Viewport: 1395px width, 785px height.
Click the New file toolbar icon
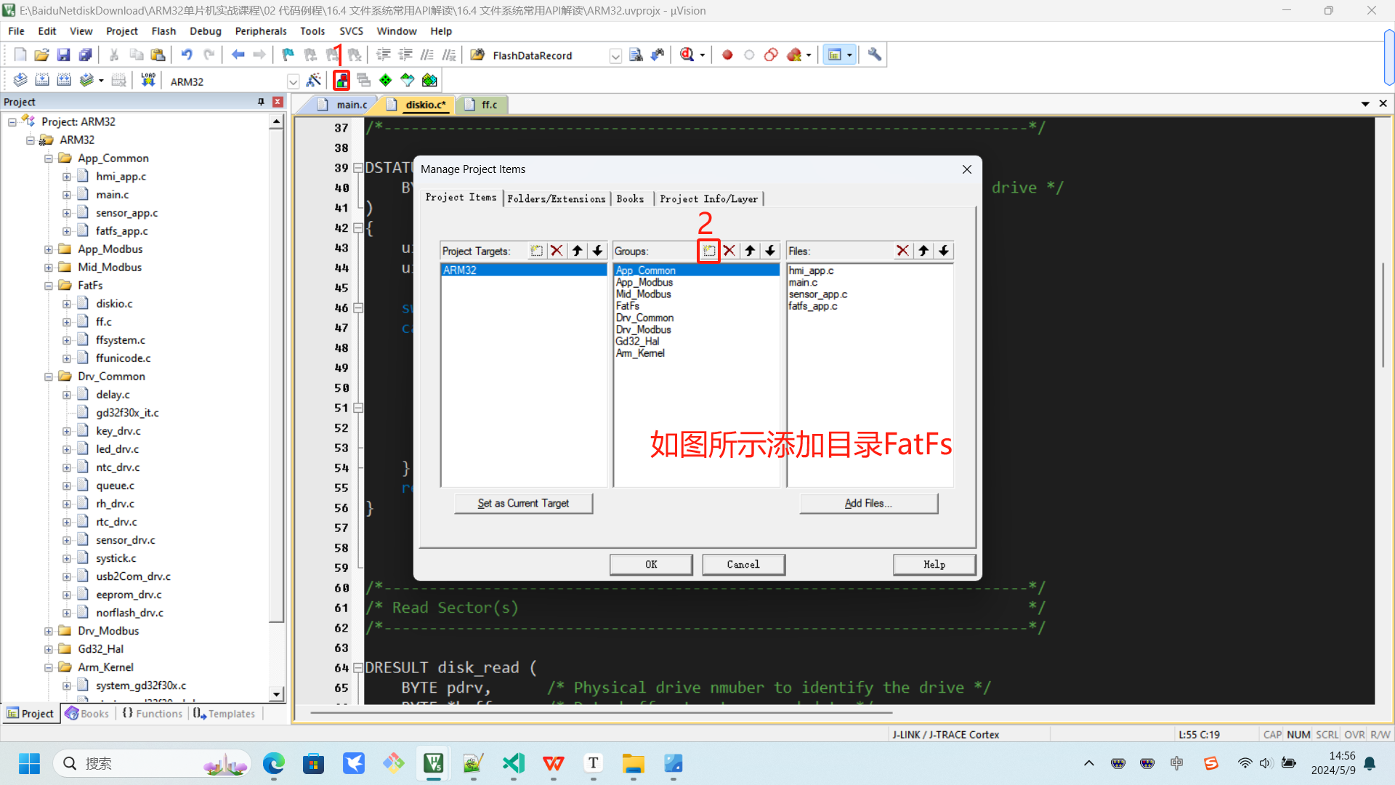pyautogui.click(x=20, y=55)
